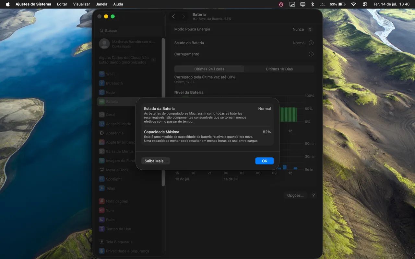Click the OK button in the dialog
This screenshot has height=259, width=415.
pos(265,161)
